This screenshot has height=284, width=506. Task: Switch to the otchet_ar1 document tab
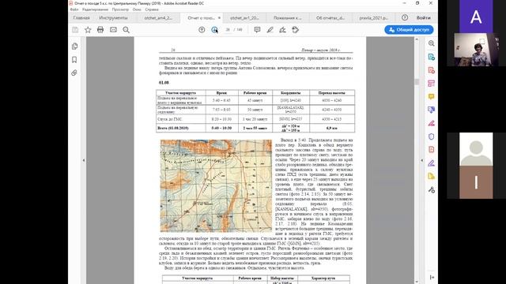point(244,17)
